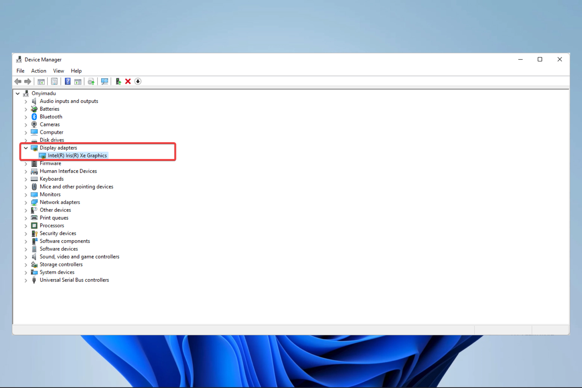The width and height of the screenshot is (582, 388).
Task: Click the Forward navigation arrow icon
Action: coord(27,81)
